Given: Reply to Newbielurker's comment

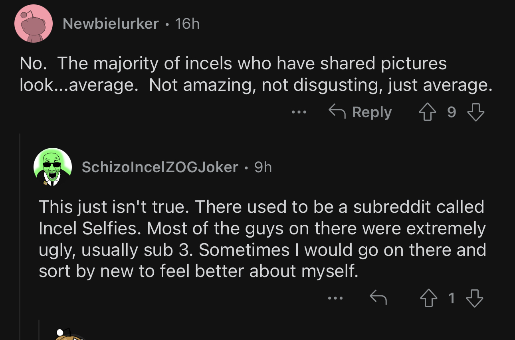Looking at the screenshot, I should point(360,112).
